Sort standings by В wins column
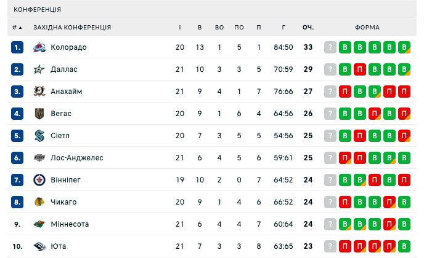Viewport: 424px width, 258px height. 200,27
